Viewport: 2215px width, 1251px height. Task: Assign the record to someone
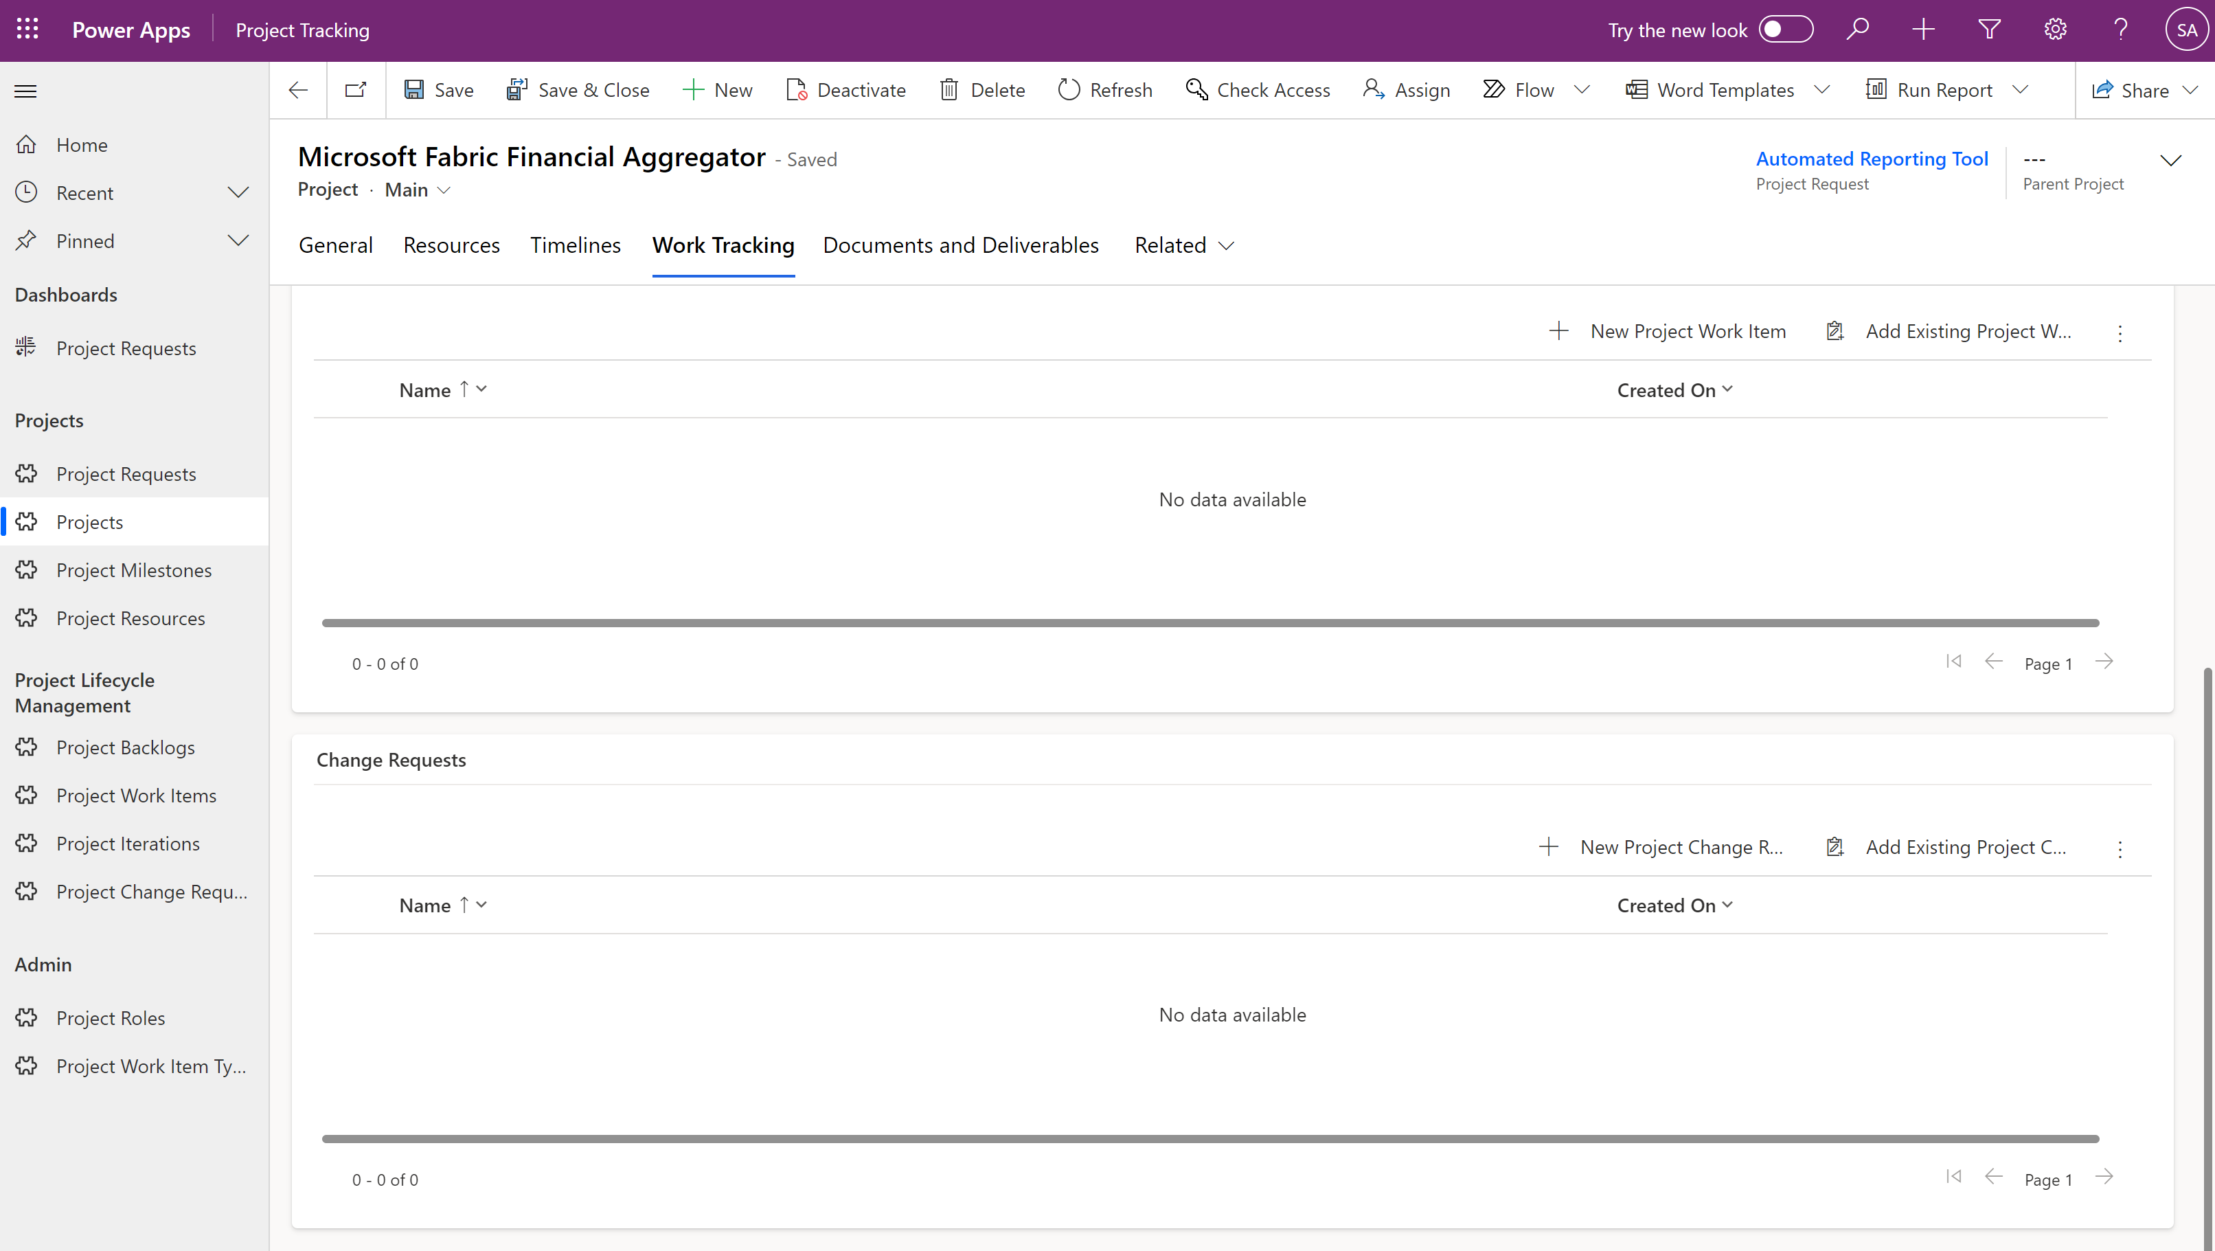coord(1407,90)
